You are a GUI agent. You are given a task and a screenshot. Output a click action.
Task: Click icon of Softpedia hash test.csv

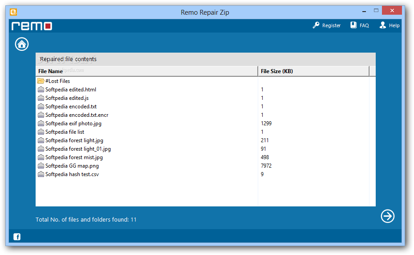pyautogui.click(x=41, y=174)
